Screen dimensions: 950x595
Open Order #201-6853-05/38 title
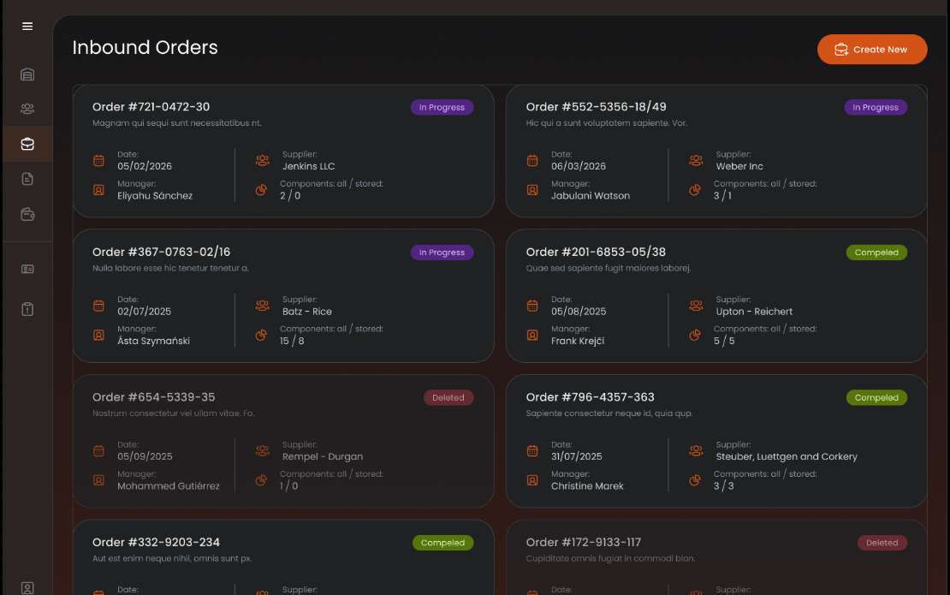pos(596,252)
